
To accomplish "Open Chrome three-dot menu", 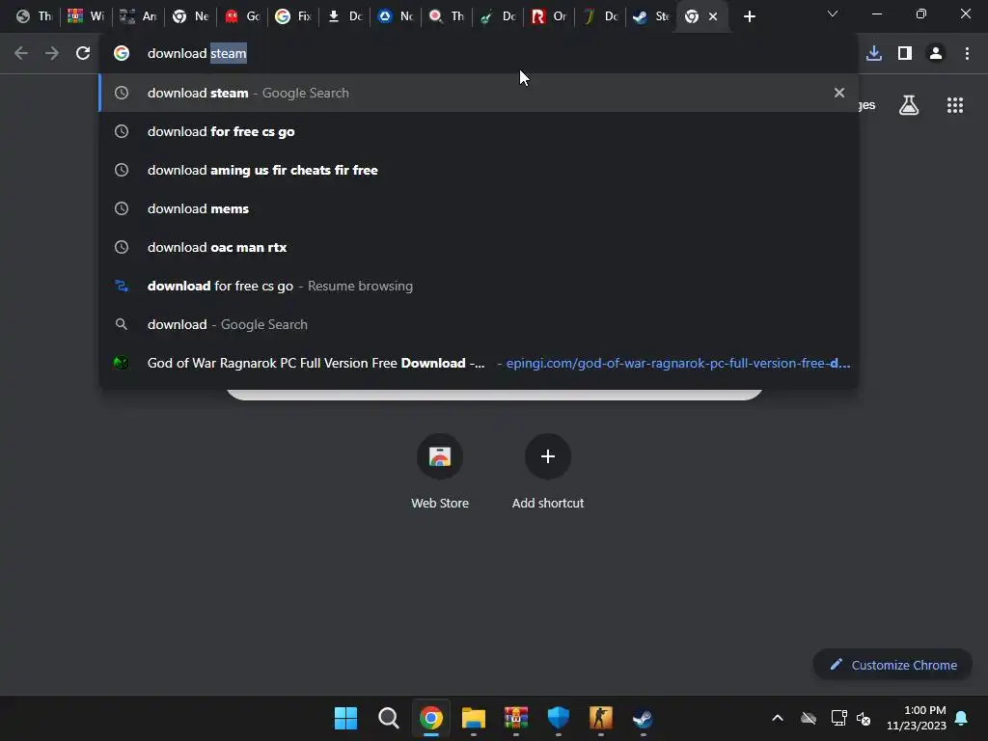I will tap(967, 54).
